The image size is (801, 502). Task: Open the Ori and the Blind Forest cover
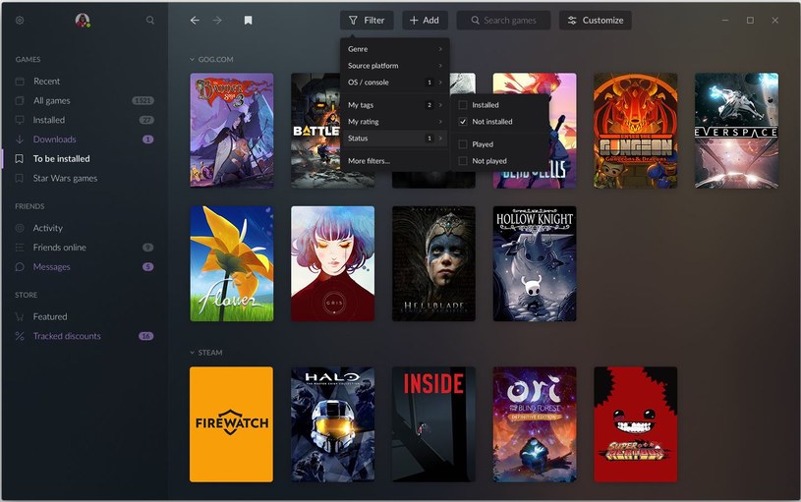535,424
